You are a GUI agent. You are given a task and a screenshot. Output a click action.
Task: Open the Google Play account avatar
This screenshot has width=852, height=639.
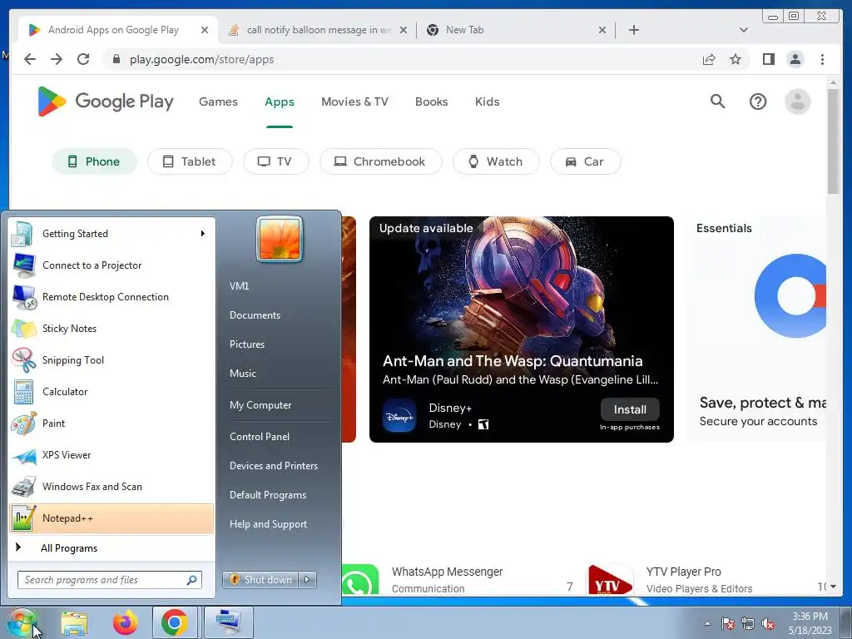point(797,102)
